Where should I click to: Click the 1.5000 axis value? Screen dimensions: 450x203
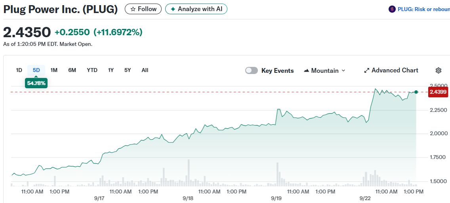[x=439, y=181]
